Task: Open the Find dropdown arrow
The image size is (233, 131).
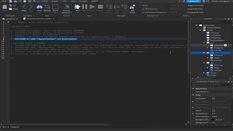Action: (39, 13)
